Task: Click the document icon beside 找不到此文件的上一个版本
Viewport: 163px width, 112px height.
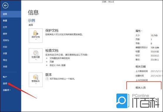Action: [47, 79]
